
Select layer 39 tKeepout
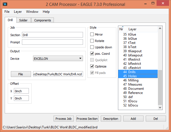pos(138,51)
